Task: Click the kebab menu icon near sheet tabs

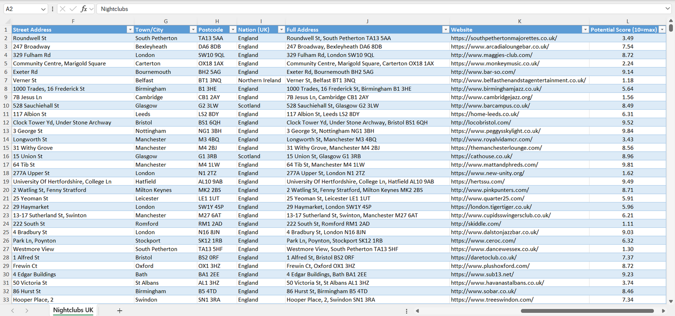Action: tap(406, 310)
